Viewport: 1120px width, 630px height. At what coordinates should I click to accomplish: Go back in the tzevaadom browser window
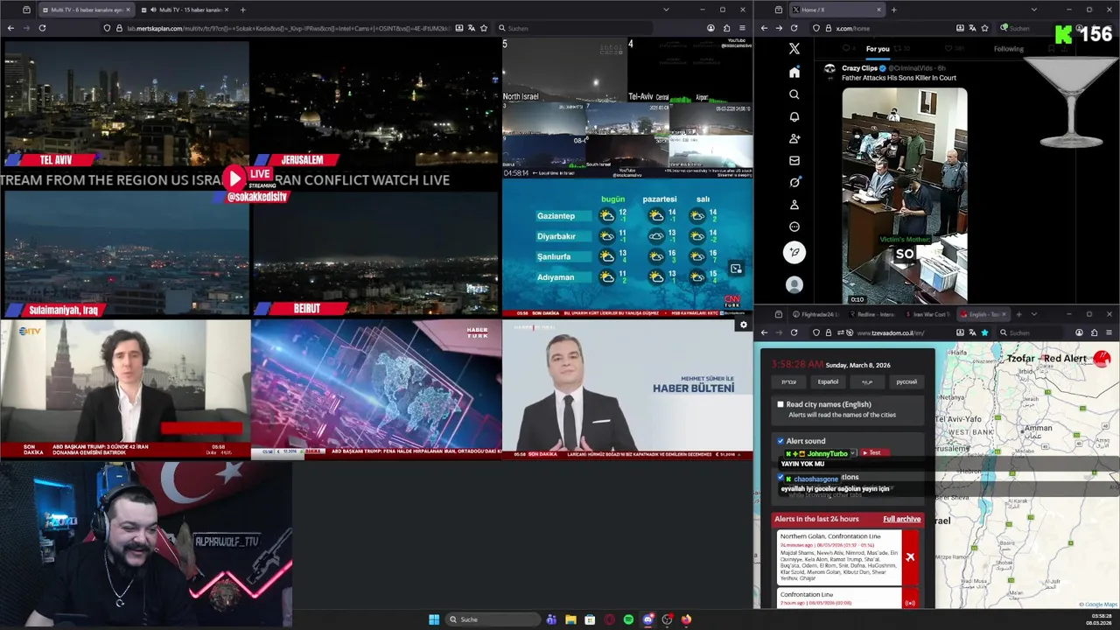point(764,332)
